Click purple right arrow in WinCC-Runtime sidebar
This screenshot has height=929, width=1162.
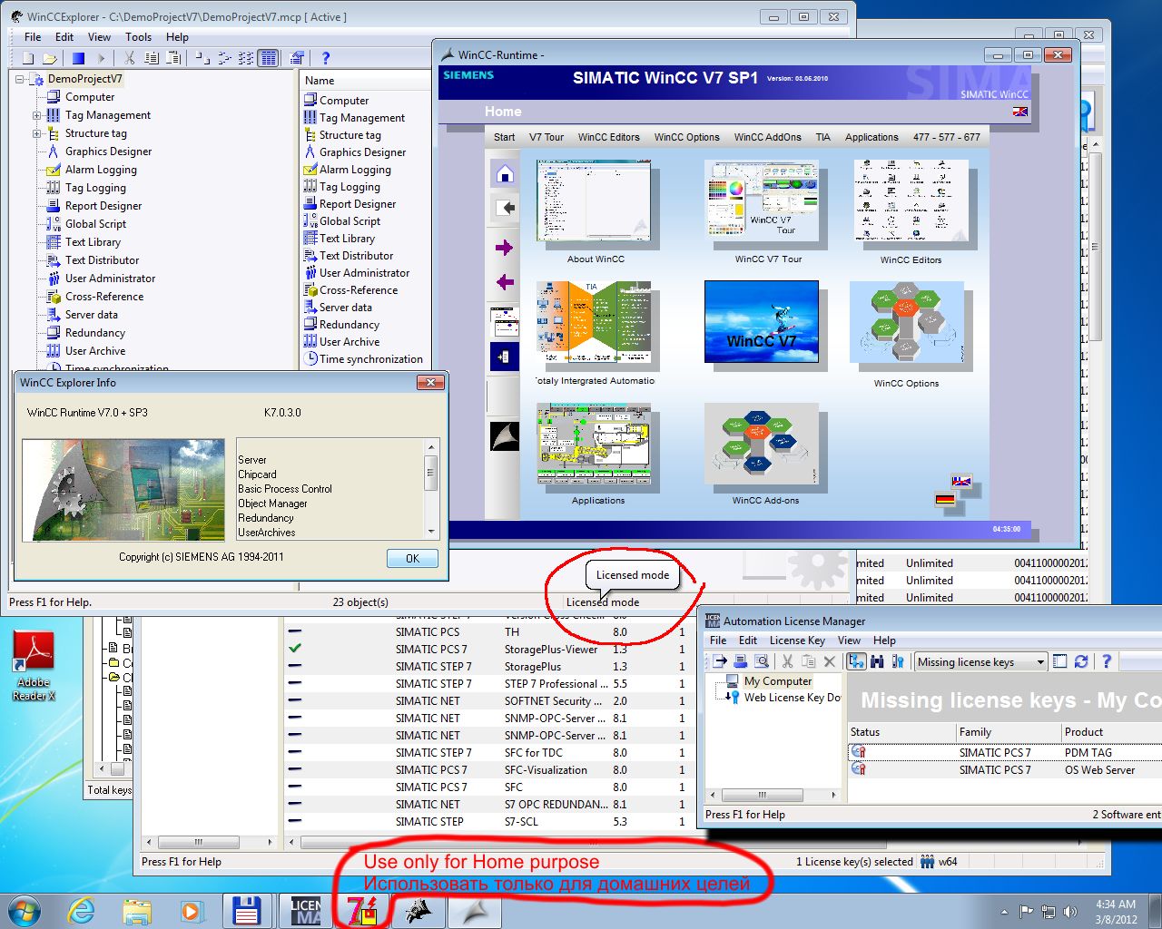[505, 248]
